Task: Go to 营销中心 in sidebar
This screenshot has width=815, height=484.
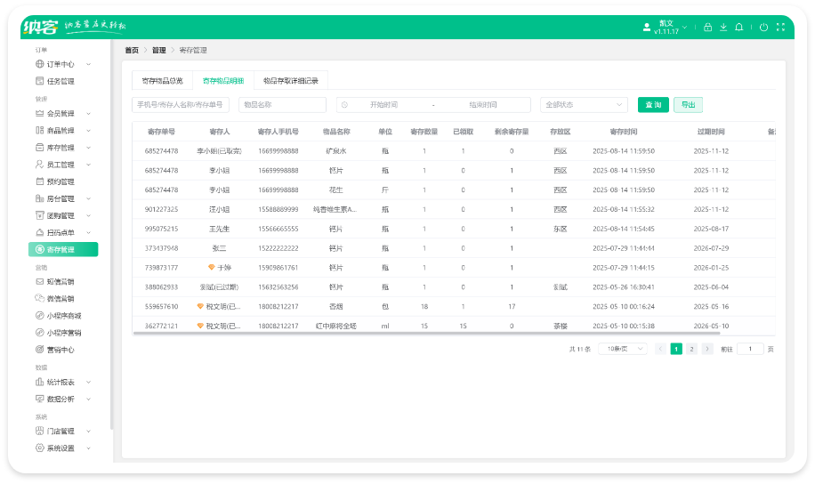Action: tap(60, 350)
